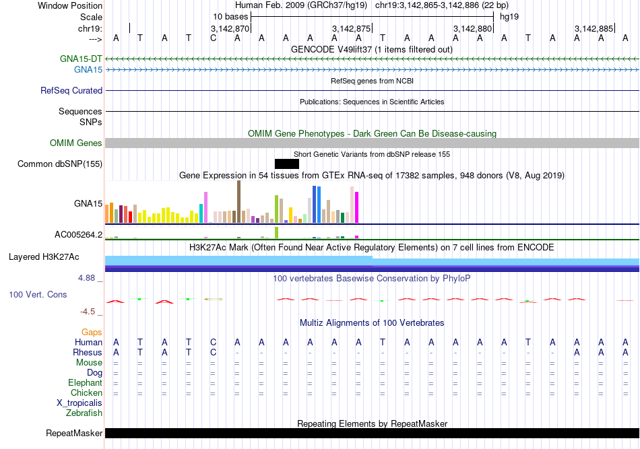Screen dimensions: 640x449
Task: Click the magenta bar in GNA15 expression chart
Action: [x=357, y=207]
